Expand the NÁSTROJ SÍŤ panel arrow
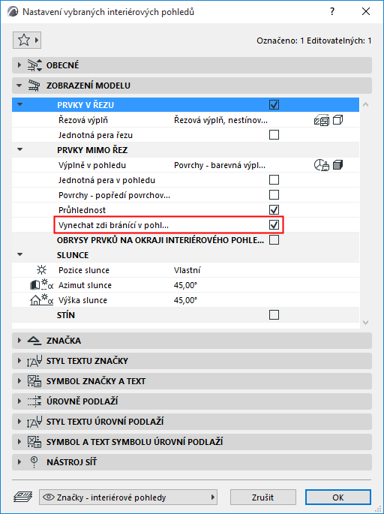Screen dimensions: 384x514 tap(19, 462)
